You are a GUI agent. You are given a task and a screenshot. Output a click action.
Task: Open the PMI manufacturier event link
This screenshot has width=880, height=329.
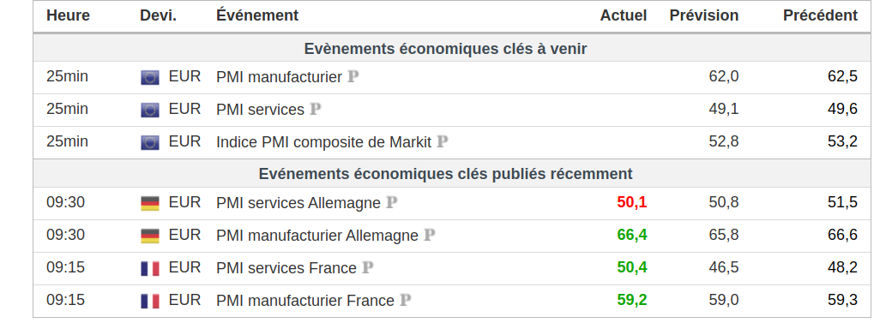pyautogui.click(x=279, y=77)
